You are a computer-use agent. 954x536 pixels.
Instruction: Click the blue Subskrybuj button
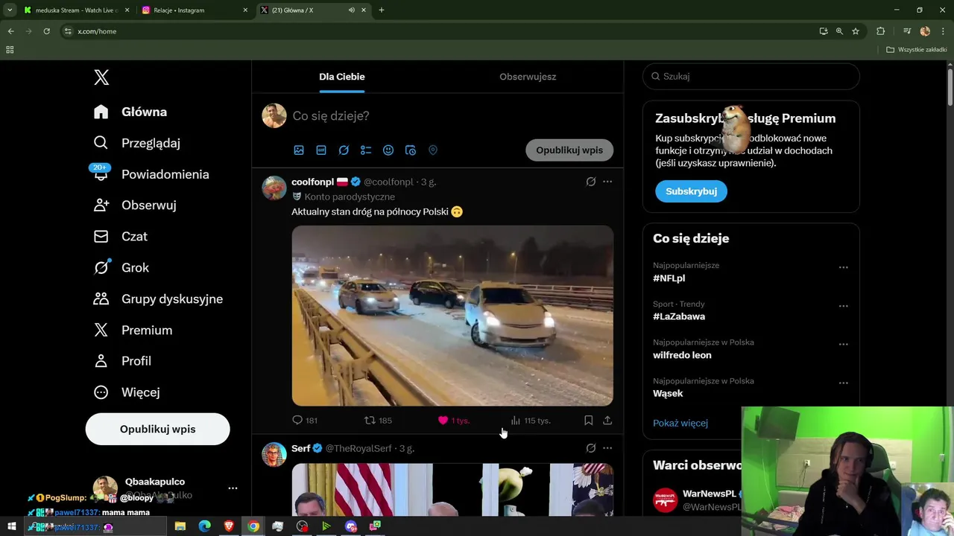[x=691, y=191]
